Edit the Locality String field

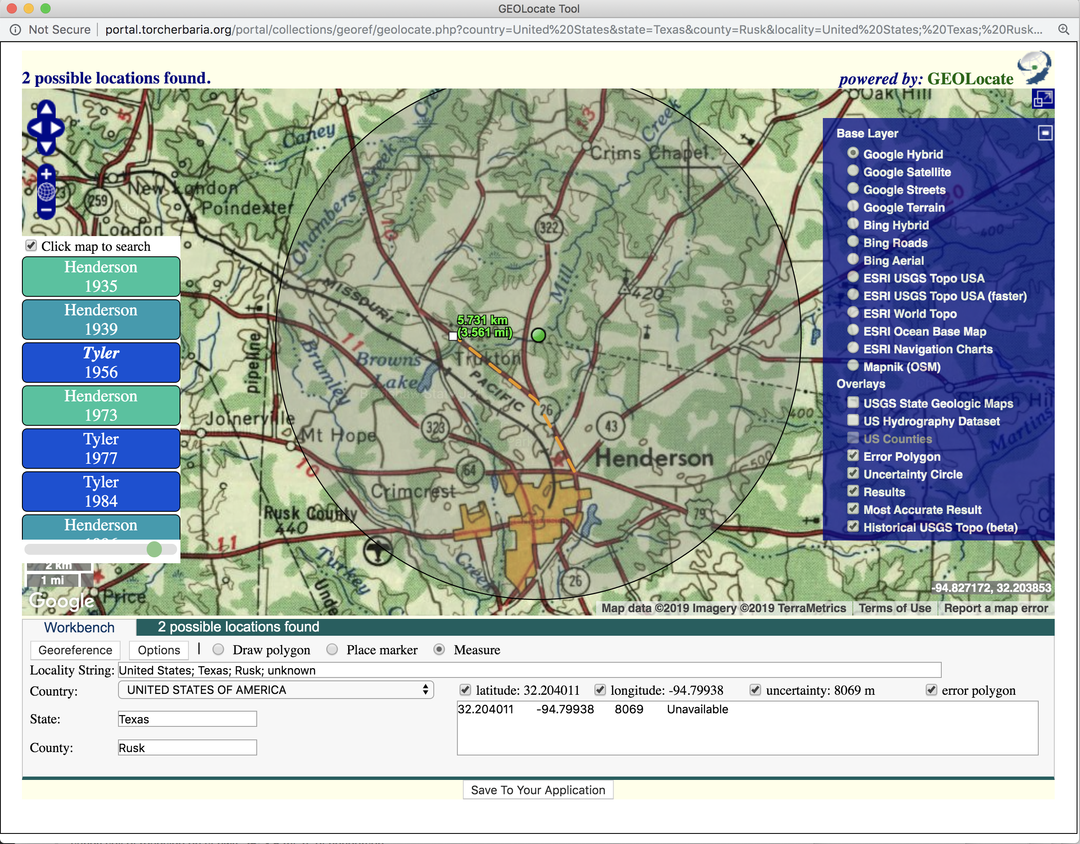tap(529, 670)
